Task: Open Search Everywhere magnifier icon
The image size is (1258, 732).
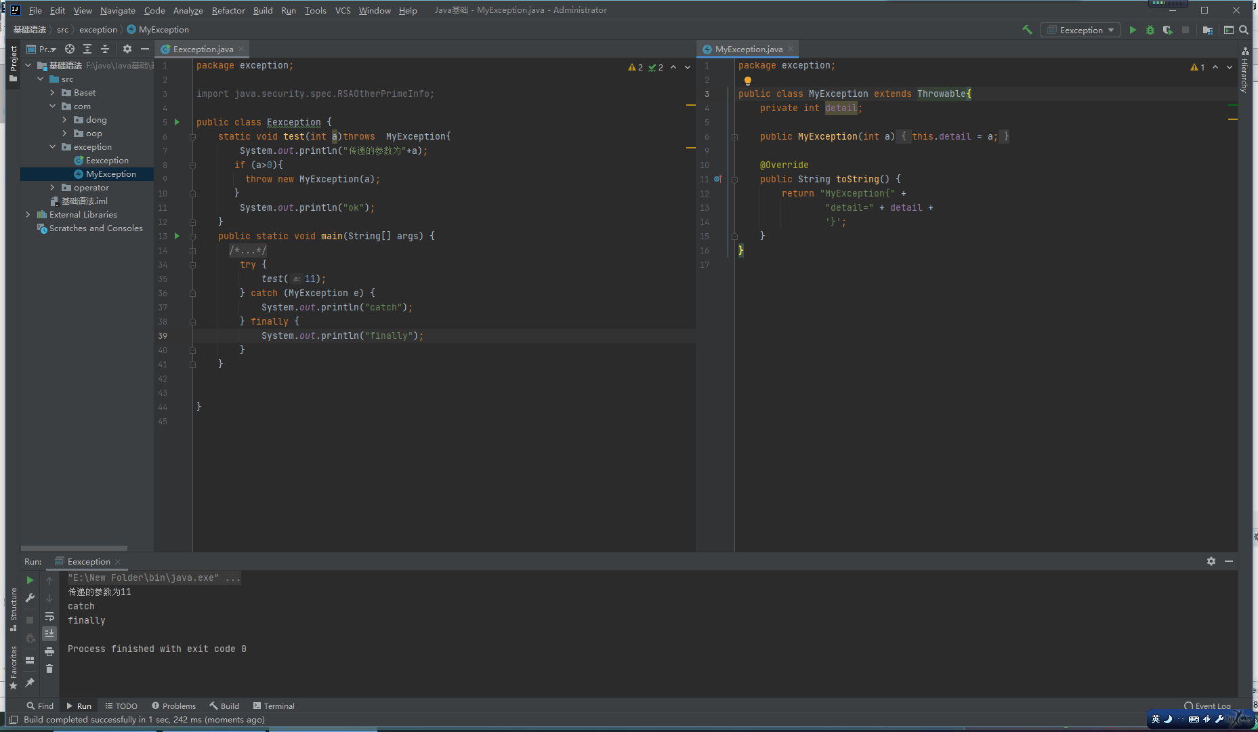Action: (x=1244, y=30)
